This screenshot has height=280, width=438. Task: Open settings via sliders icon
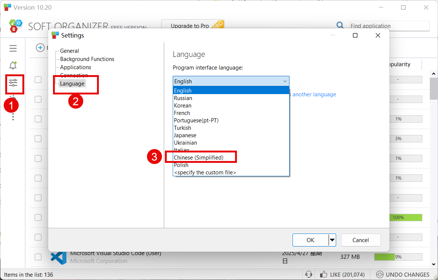(13, 83)
